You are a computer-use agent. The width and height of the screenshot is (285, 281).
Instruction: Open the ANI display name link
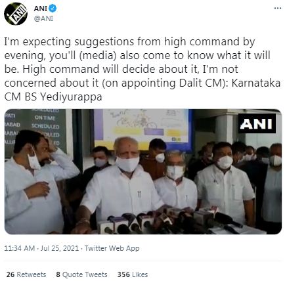tap(41, 9)
